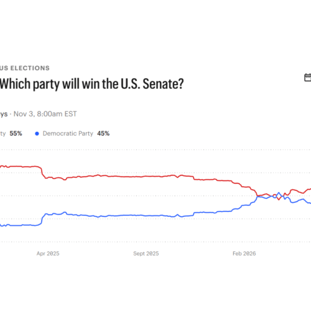
Task: Select the 55% odds value in legend
Action: [x=16, y=133]
